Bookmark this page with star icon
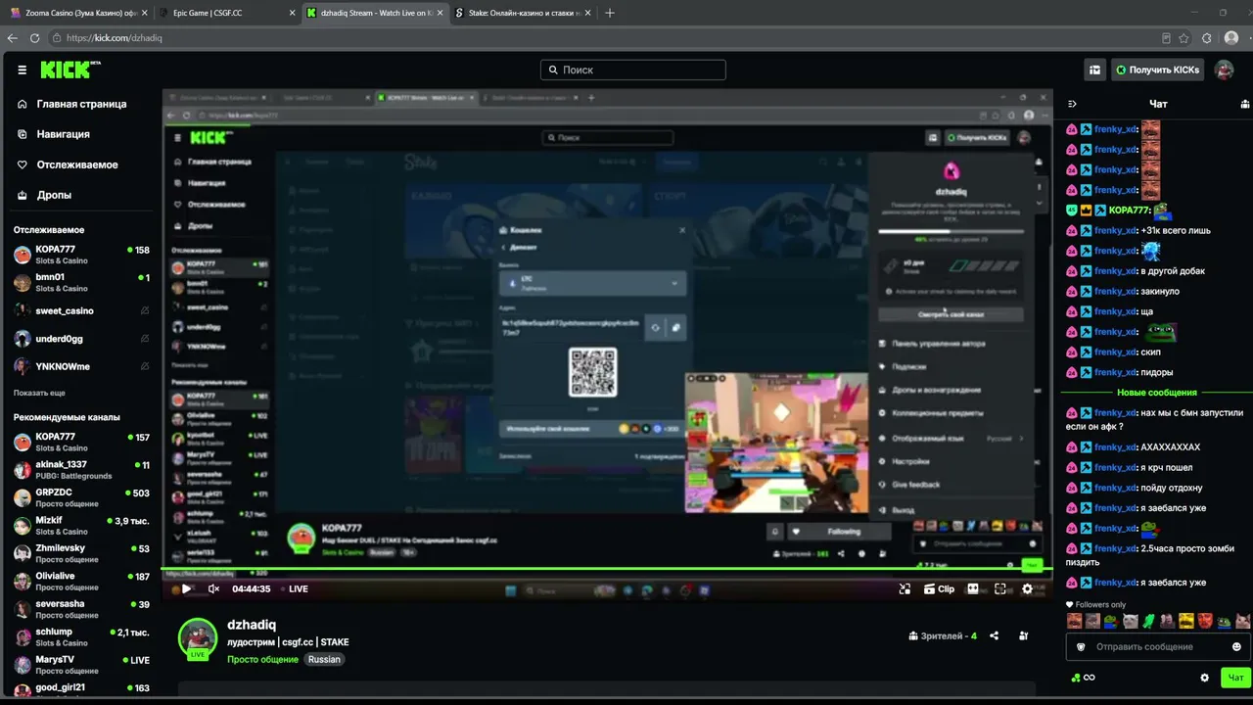This screenshot has width=1253, height=705. coord(1183,38)
